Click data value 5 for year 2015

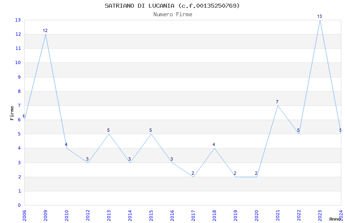click(151, 130)
